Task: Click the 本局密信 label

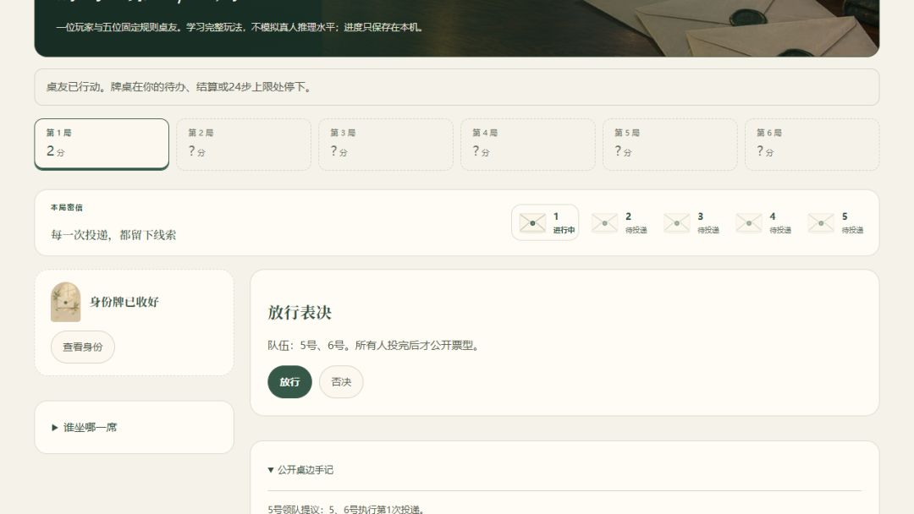Action: tap(67, 207)
